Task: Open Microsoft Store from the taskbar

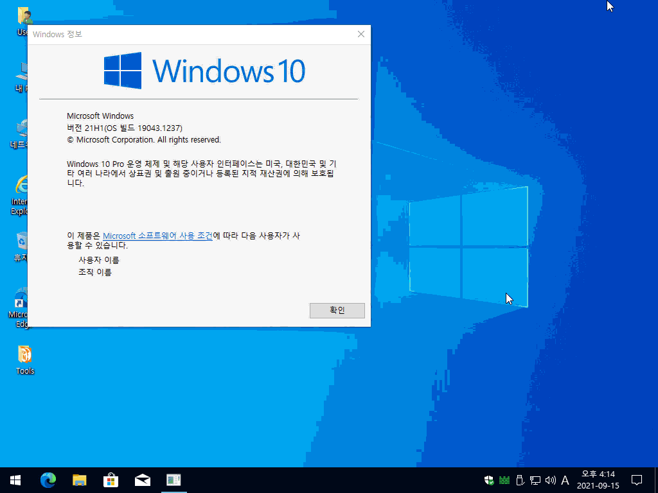Action: [111, 480]
